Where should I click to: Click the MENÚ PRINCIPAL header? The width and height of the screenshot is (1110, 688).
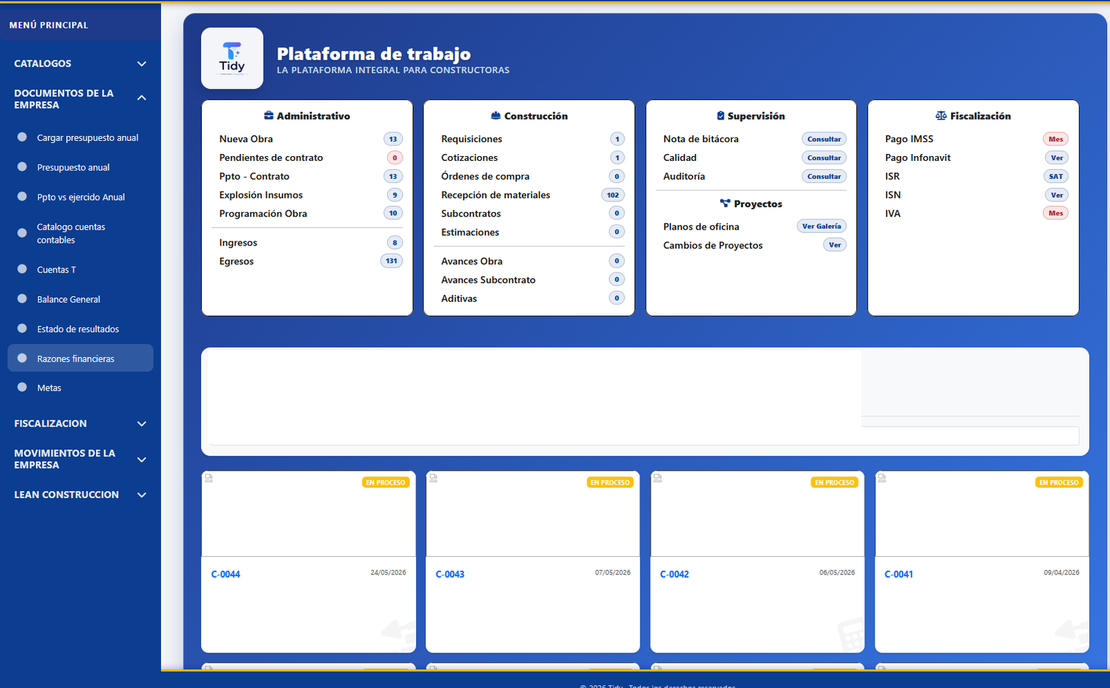pos(49,25)
